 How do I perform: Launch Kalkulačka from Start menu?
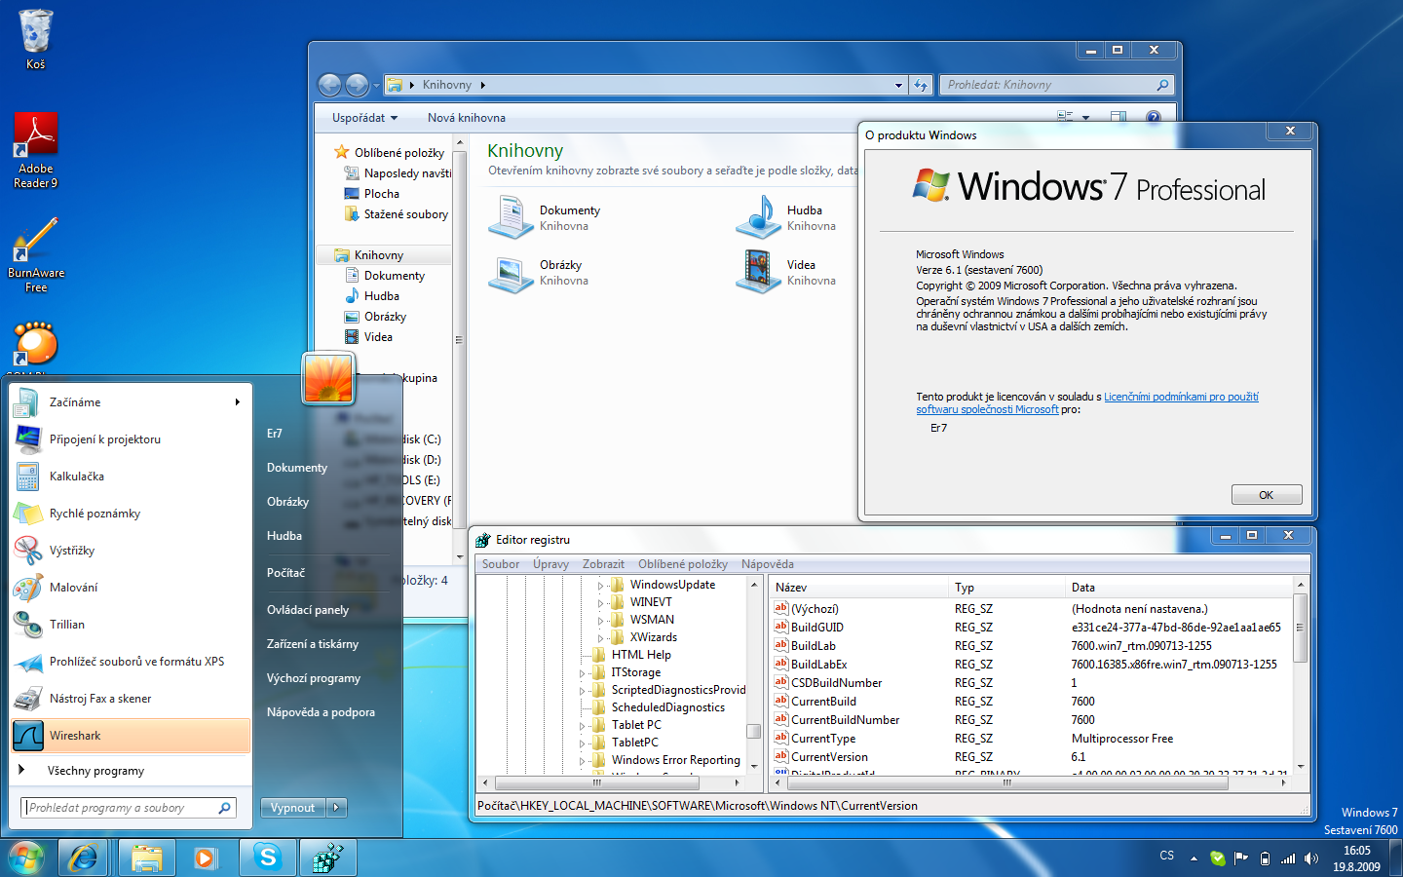[x=131, y=477]
